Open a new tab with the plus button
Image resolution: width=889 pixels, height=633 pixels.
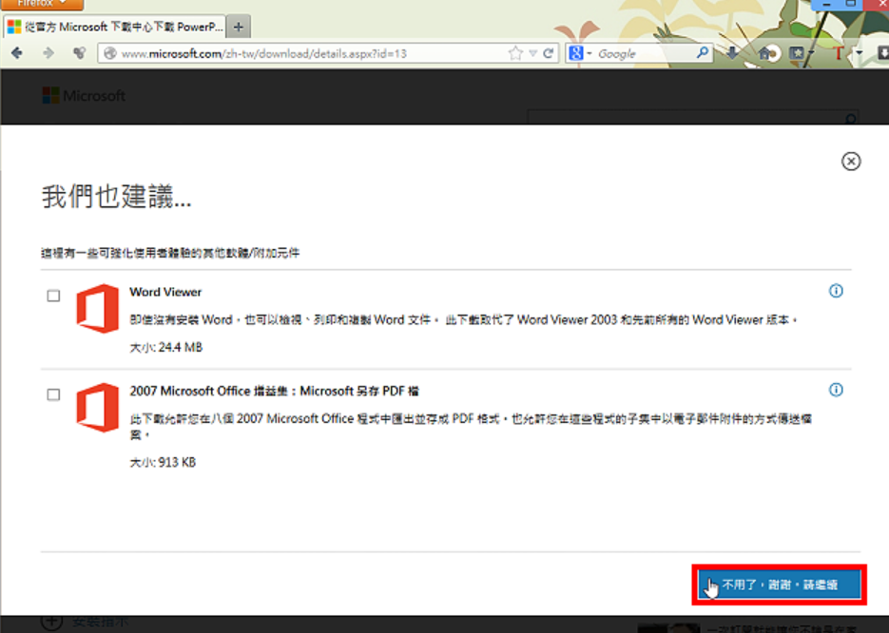coord(239,27)
